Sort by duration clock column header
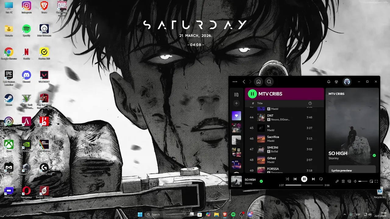The image size is (390, 219). (x=310, y=103)
